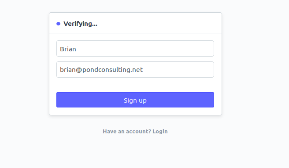Focus the email field with brian@pondconsulting.net
This screenshot has width=289, height=168.
(x=135, y=70)
